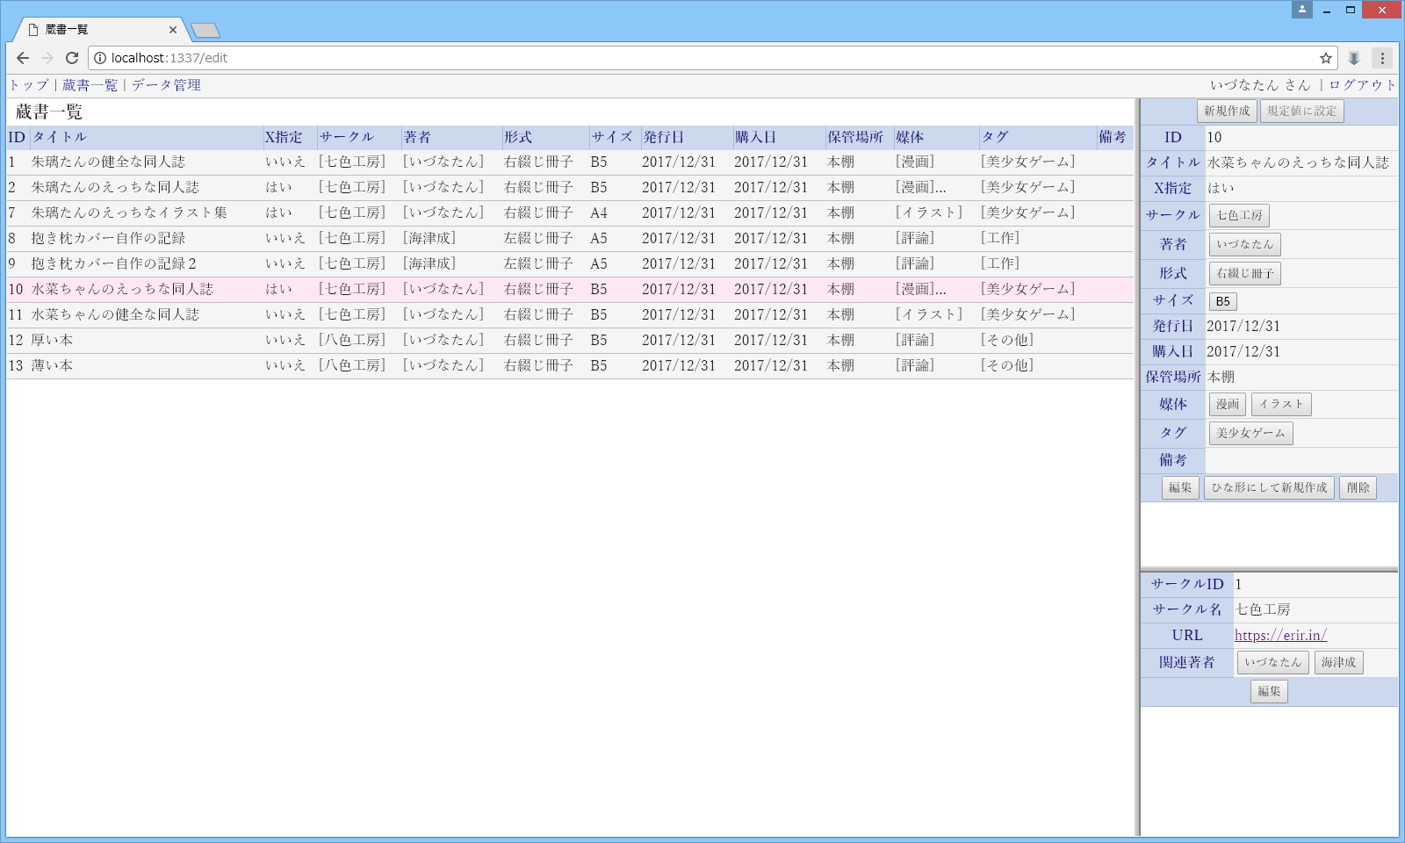Screen dimensions: 1405x843
Task: Click the いづなたん button in the 関連著者 row
Action: point(1273,663)
